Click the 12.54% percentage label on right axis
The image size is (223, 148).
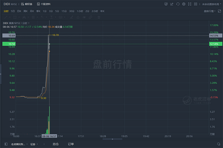pos(215,44)
